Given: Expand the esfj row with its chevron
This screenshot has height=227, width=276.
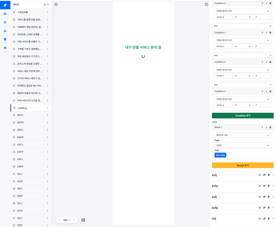Looking at the screenshot, I should pos(273,197).
